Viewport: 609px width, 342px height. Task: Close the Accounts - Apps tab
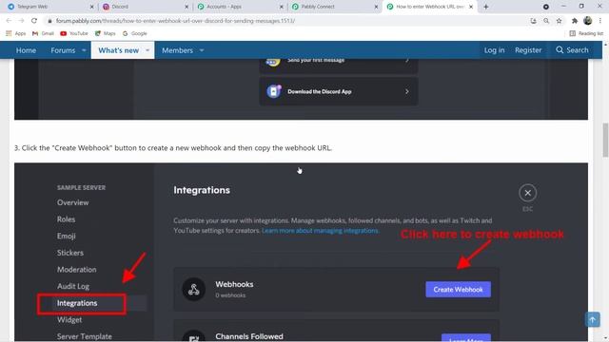pyautogui.click(x=282, y=7)
